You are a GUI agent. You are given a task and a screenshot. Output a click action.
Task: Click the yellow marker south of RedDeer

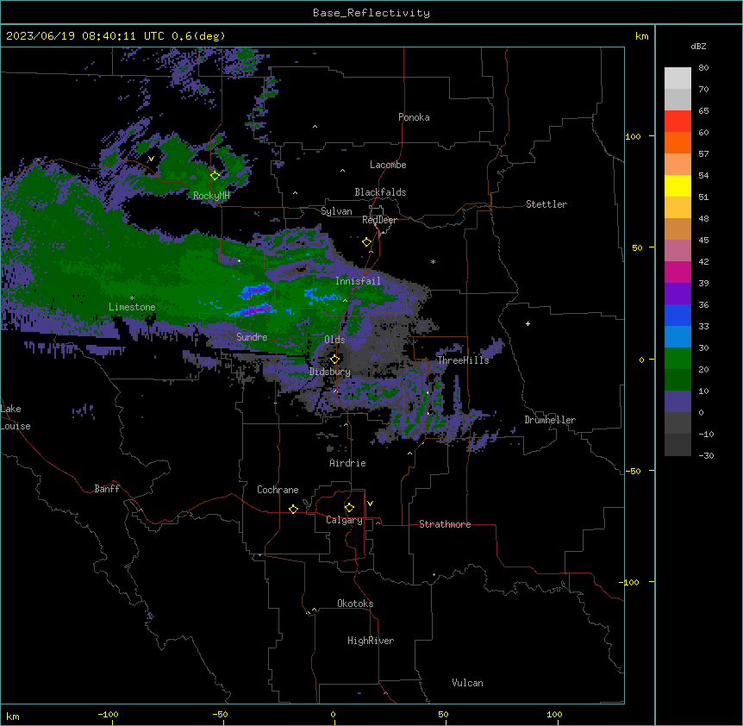(x=367, y=242)
